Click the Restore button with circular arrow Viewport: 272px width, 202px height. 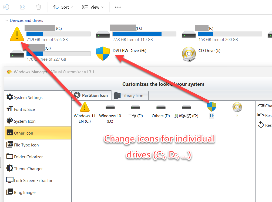tap(265, 125)
